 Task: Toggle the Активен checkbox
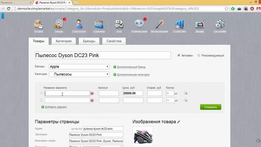[x=179, y=55]
